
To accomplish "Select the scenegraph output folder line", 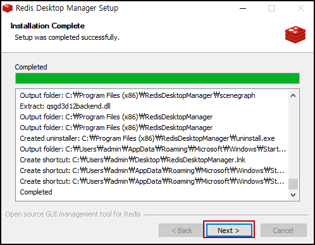I will pyautogui.click(x=137, y=95).
